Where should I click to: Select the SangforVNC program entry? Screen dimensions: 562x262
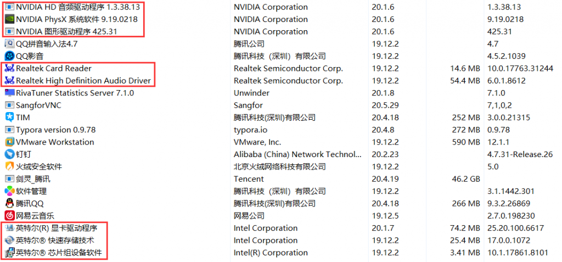pyautogui.click(x=38, y=105)
